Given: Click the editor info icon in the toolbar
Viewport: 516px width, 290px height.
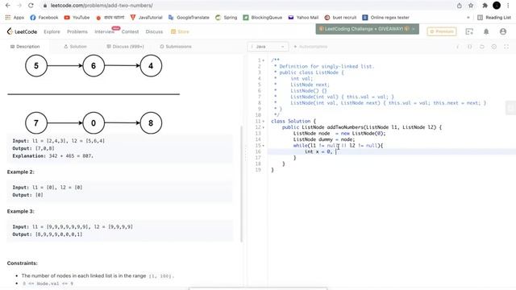Looking at the screenshot, I should pyautogui.click(x=458, y=47).
